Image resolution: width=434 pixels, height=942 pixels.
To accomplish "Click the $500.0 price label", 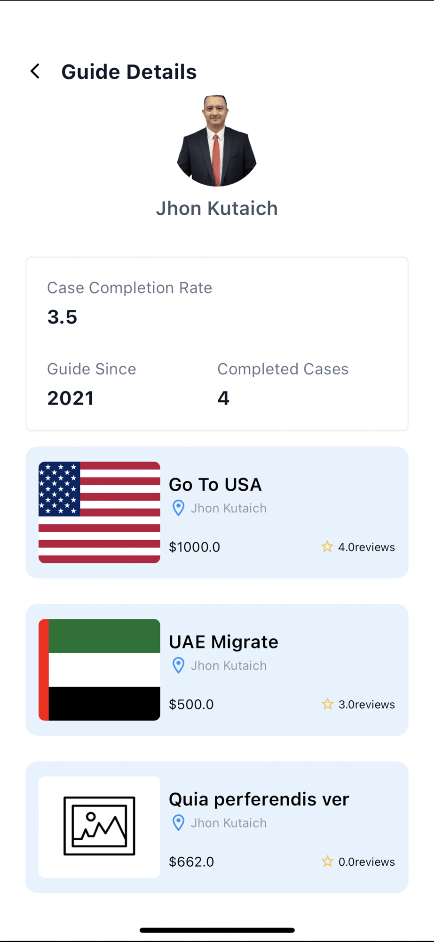I will point(191,704).
